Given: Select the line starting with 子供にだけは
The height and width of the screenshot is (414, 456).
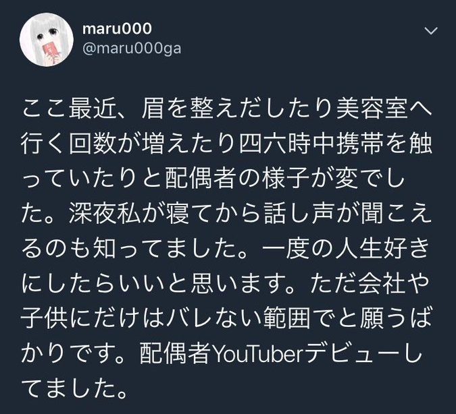Looking at the screenshot, I should (x=226, y=318).
